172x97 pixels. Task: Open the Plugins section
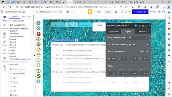[4, 51]
